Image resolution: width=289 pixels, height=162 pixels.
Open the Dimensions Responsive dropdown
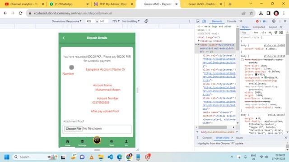coord(66,21)
